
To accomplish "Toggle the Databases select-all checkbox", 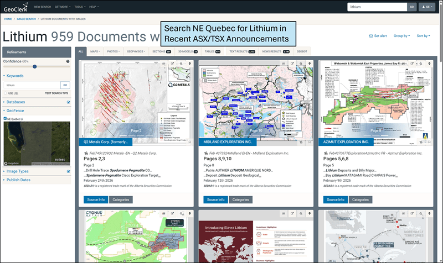I will [x=68, y=102].
